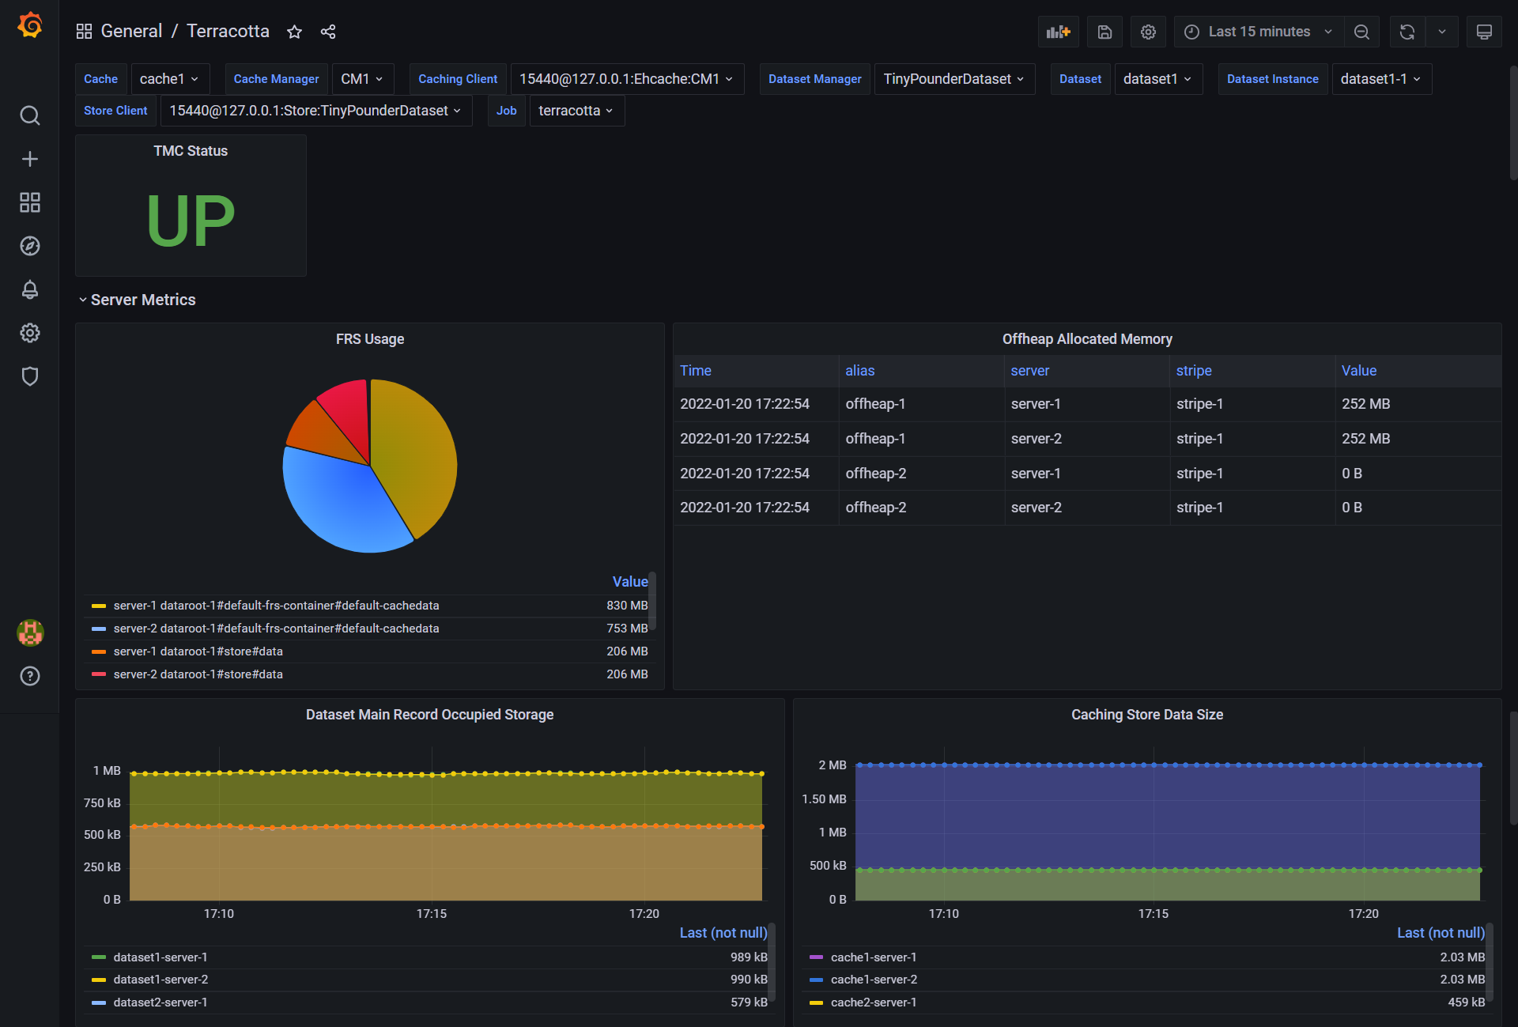
Task: Refresh the dashboard
Action: [1407, 32]
